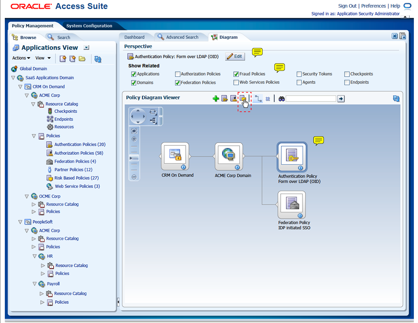418x323 pixels.
Task: Click the green plus add icon in Policy Diagram Viewer
Action: pyautogui.click(x=216, y=99)
